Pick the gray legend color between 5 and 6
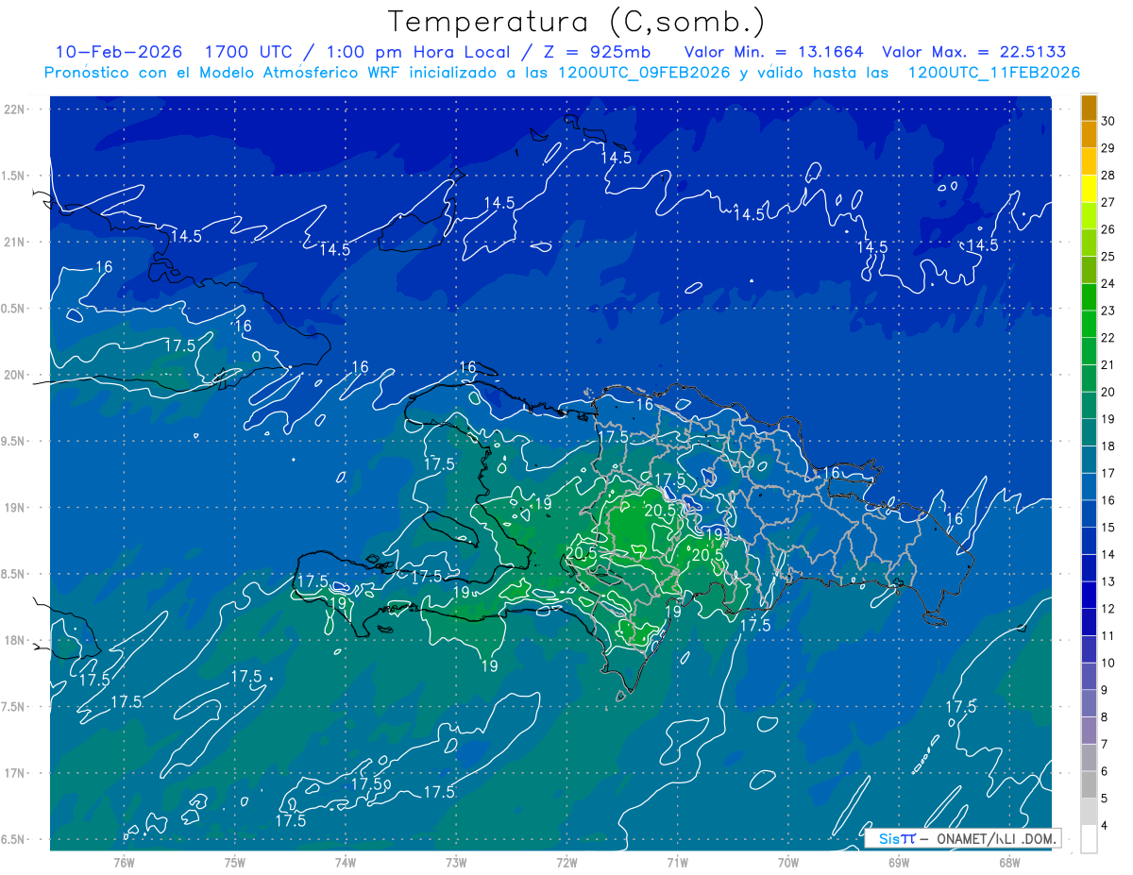This screenshot has height=875, width=1133. point(1089,785)
